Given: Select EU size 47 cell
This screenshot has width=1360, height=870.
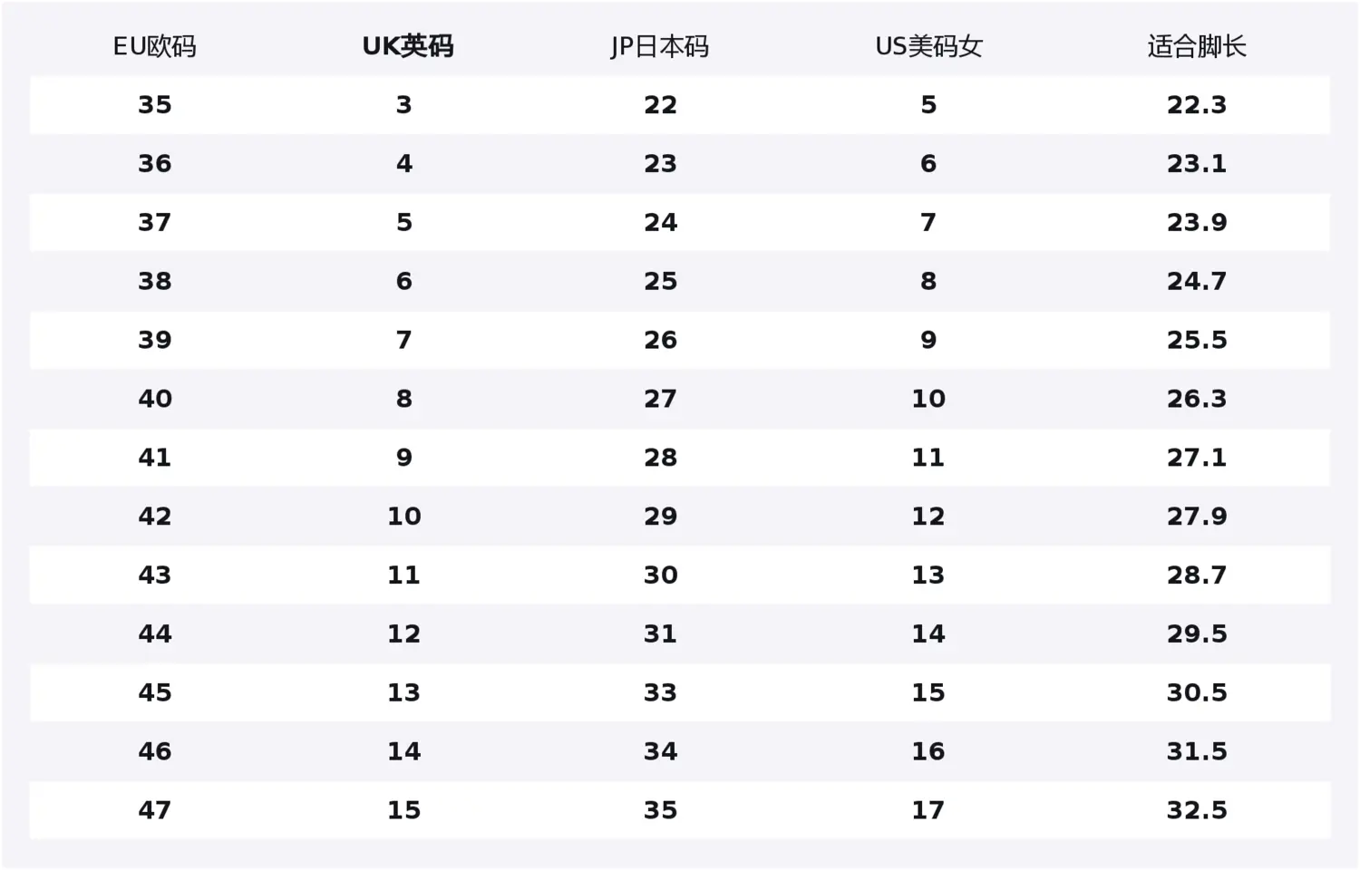Looking at the screenshot, I should pos(154,810).
